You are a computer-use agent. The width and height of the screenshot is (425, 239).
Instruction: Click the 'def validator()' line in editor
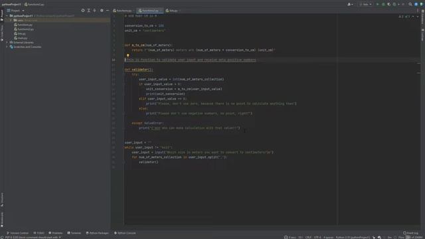point(139,70)
